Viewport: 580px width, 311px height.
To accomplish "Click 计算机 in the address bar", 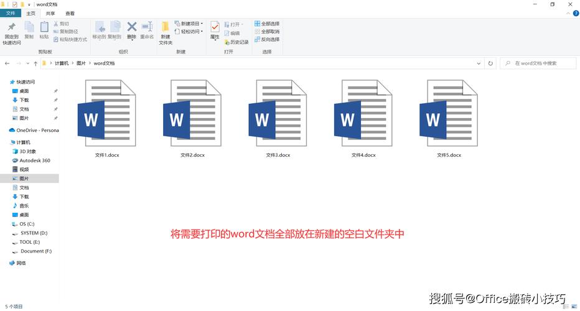I will point(62,63).
